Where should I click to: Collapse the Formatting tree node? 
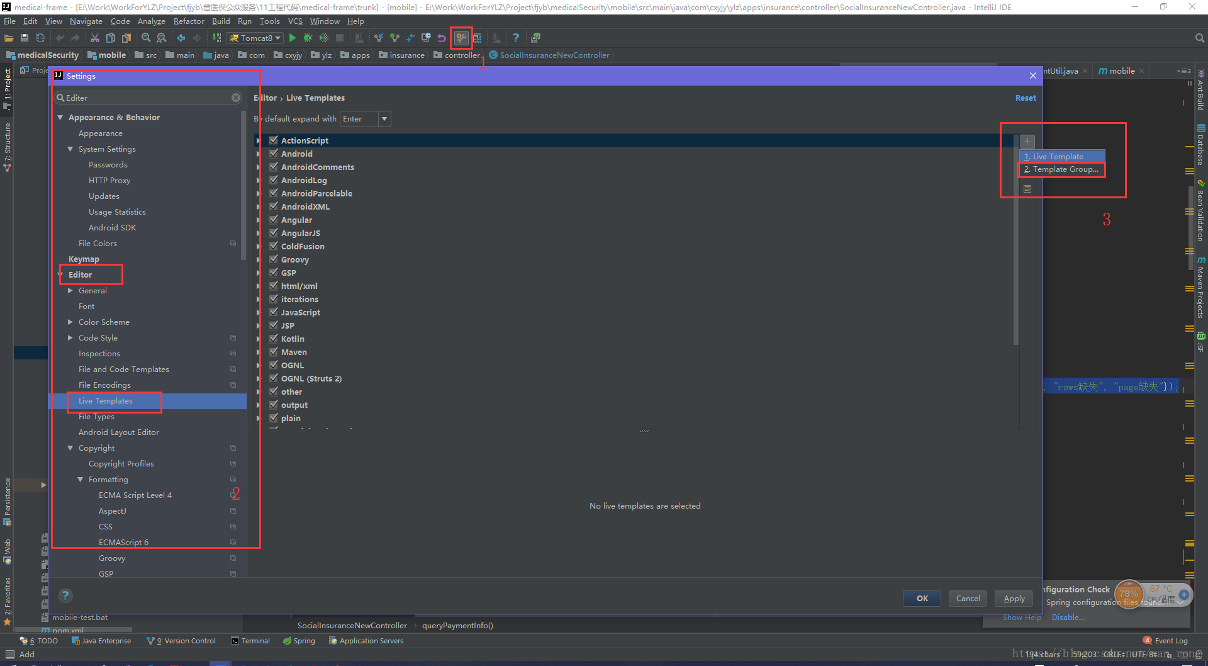81,480
